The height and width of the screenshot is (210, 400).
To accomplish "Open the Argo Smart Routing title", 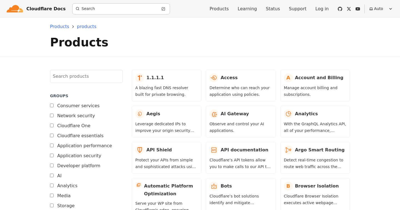I will [320, 150].
